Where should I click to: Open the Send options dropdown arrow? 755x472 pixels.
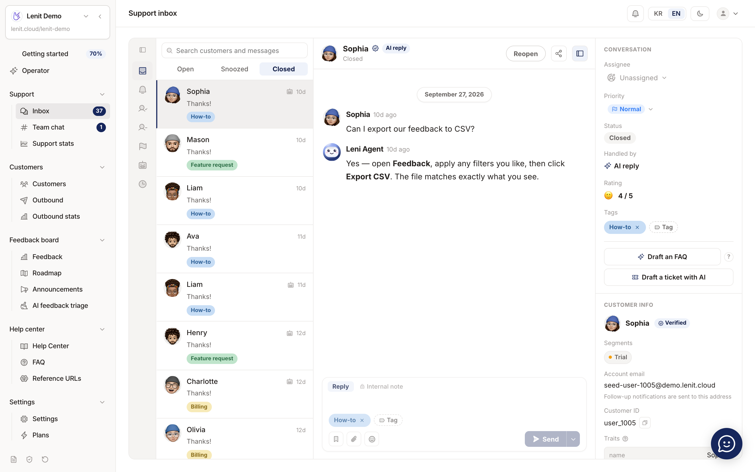pyautogui.click(x=573, y=439)
